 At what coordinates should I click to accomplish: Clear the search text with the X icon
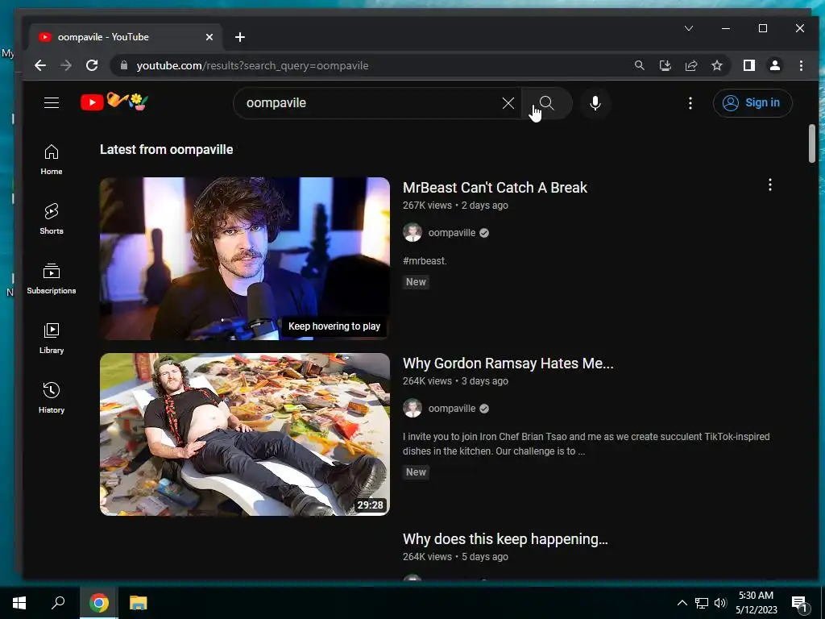(x=508, y=103)
